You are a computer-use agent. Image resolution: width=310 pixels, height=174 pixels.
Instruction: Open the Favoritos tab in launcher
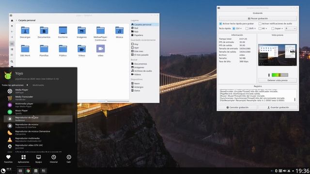coord(8,159)
